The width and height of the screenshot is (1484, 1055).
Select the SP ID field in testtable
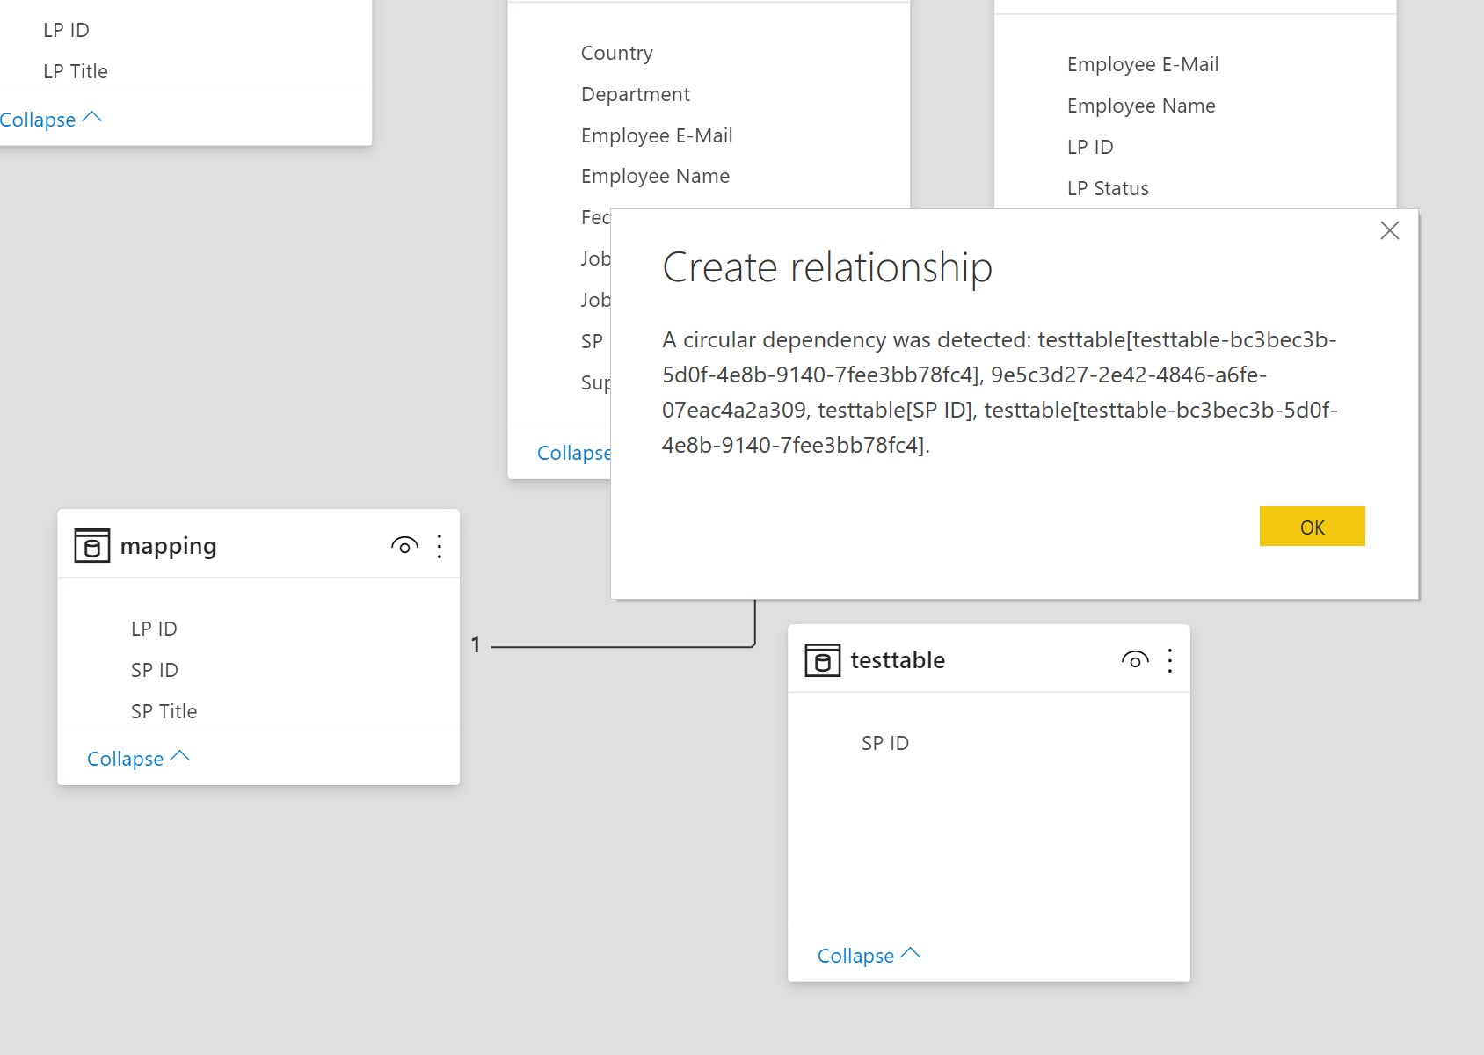(x=885, y=743)
